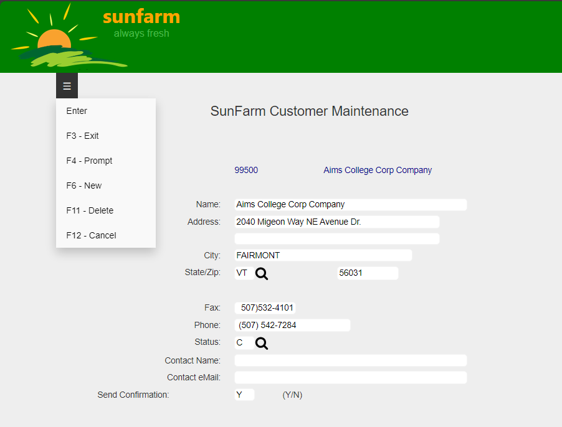Select F4 - Prompt menu item
The image size is (562, 427).
[x=106, y=161]
